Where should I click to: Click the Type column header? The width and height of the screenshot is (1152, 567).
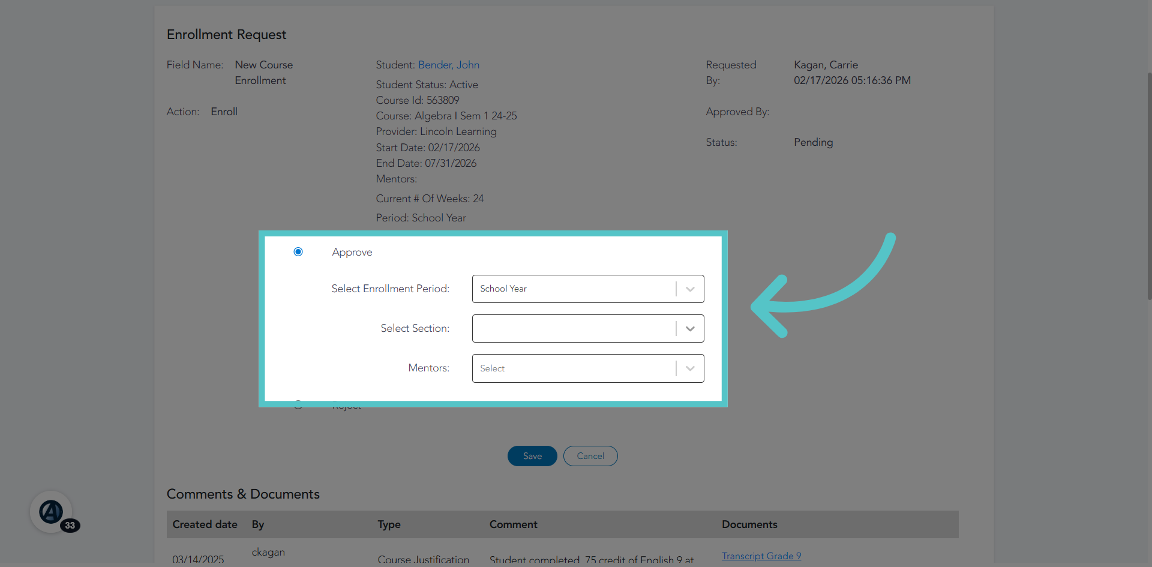(x=389, y=524)
